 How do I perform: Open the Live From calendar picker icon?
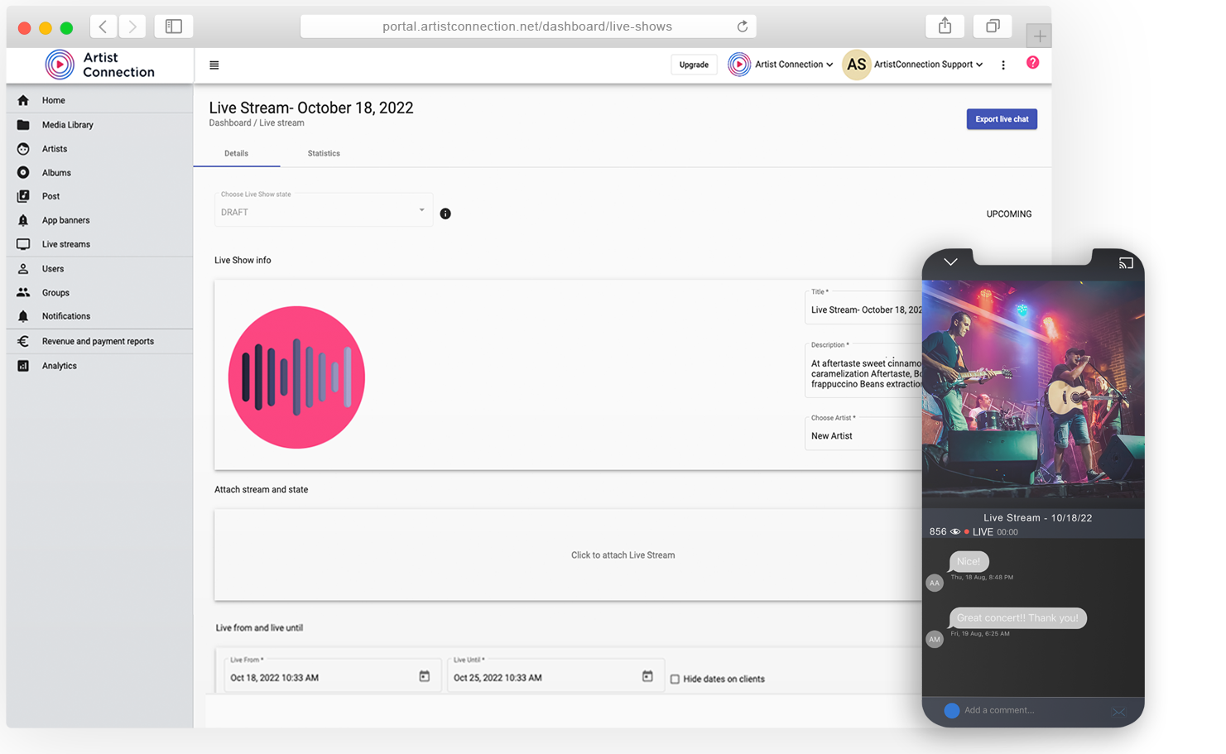point(425,677)
